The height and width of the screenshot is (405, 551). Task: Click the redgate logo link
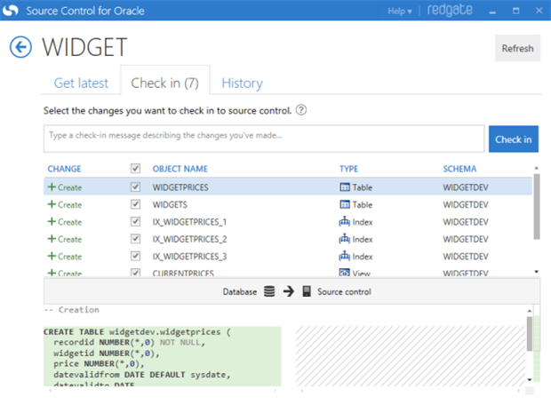(x=450, y=10)
